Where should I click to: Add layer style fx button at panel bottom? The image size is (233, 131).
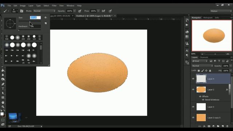pos(204,126)
